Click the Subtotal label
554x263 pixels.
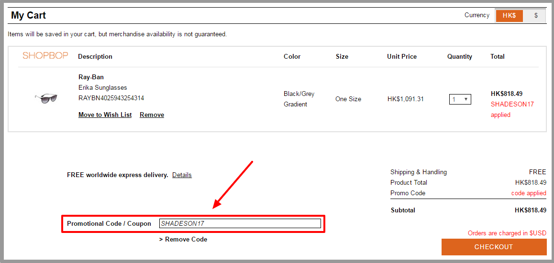point(403,210)
